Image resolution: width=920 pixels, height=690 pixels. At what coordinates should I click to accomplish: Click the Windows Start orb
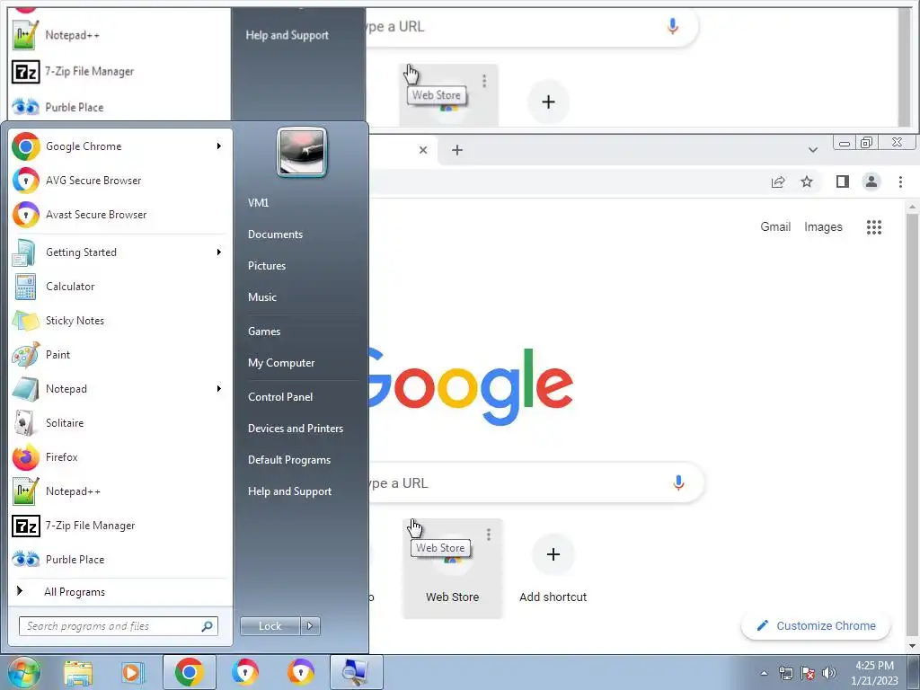23,672
